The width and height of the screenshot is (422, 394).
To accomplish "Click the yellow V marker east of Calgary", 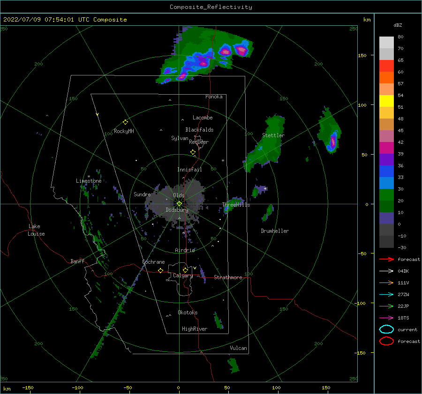I will click(x=195, y=268).
